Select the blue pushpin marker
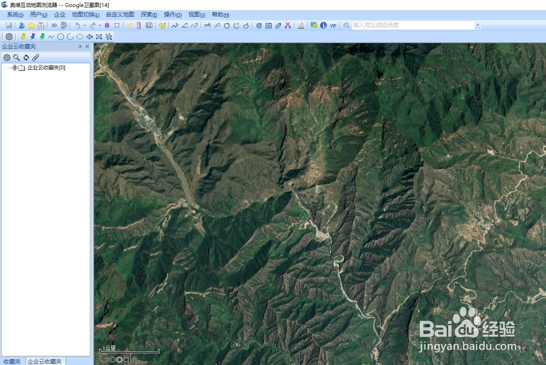 pos(33,37)
